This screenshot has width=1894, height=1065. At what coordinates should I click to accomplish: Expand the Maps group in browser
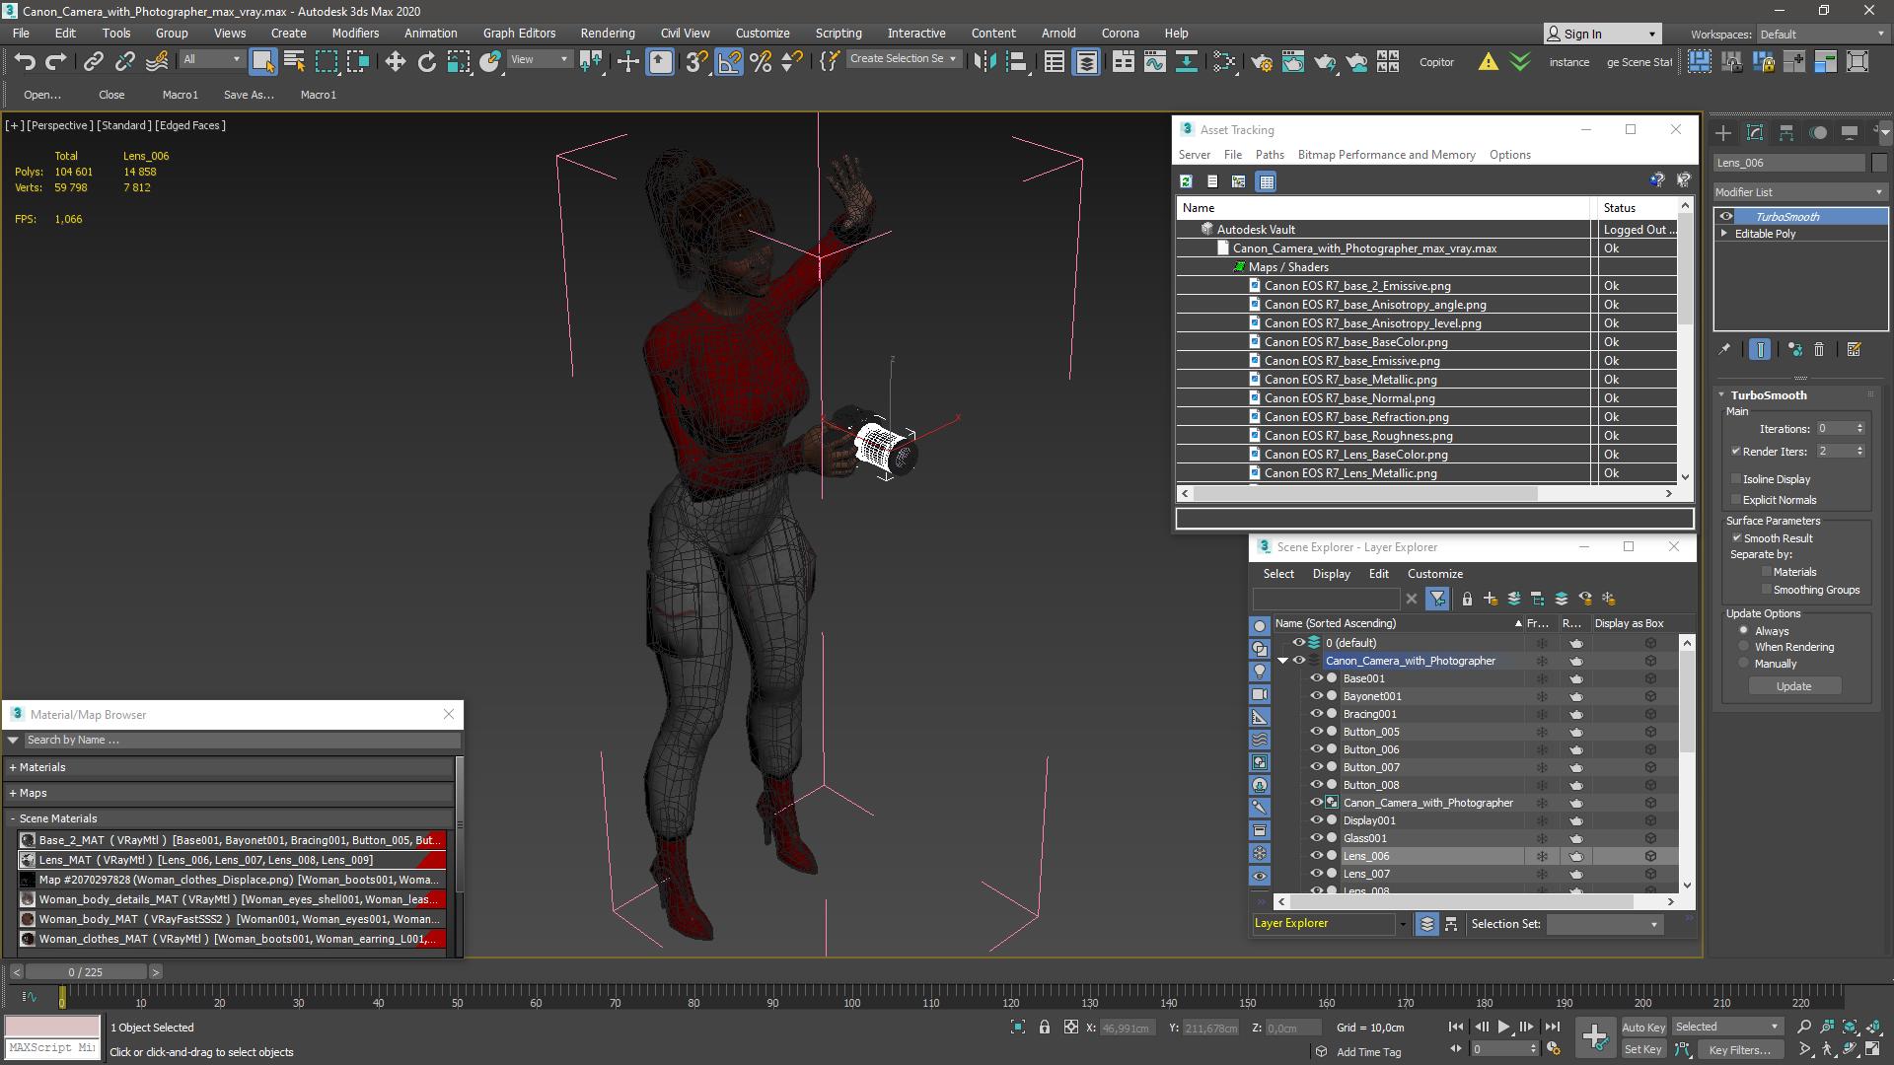tap(13, 793)
